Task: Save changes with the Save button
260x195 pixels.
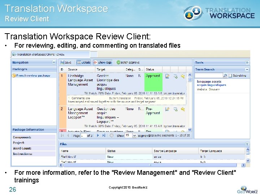Action: [x=66, y=62]
